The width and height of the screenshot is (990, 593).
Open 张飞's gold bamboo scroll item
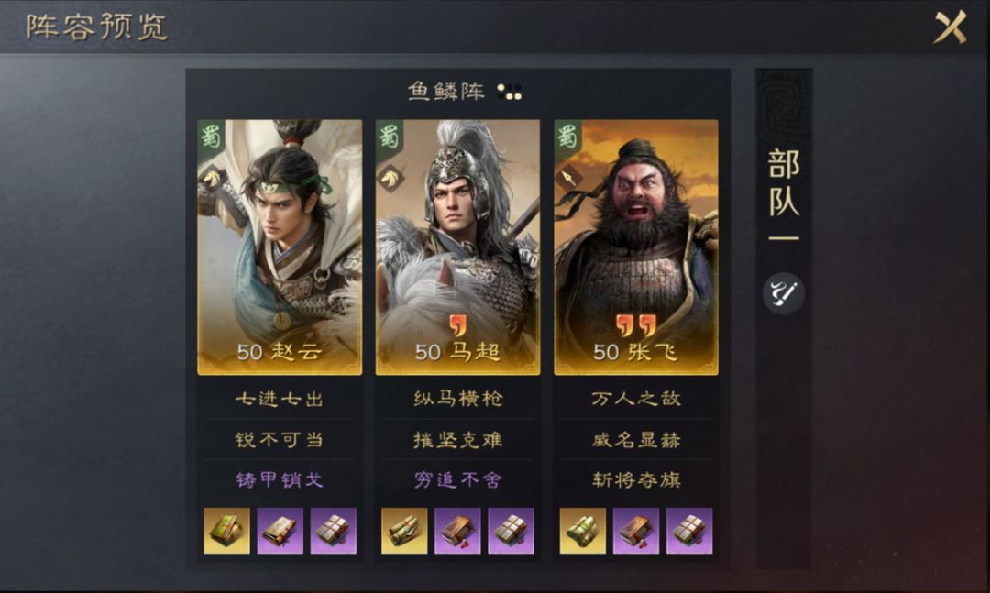583,531
